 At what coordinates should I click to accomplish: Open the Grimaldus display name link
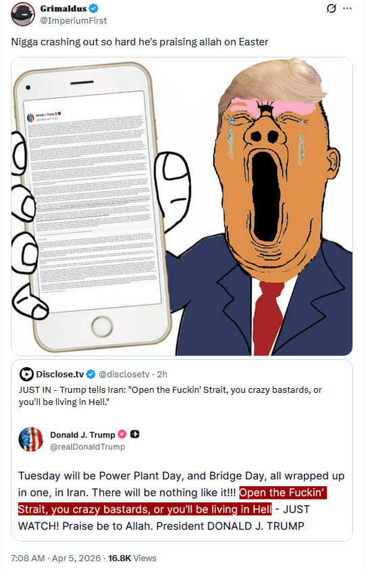pyautogui.click(x=63, y=8)
